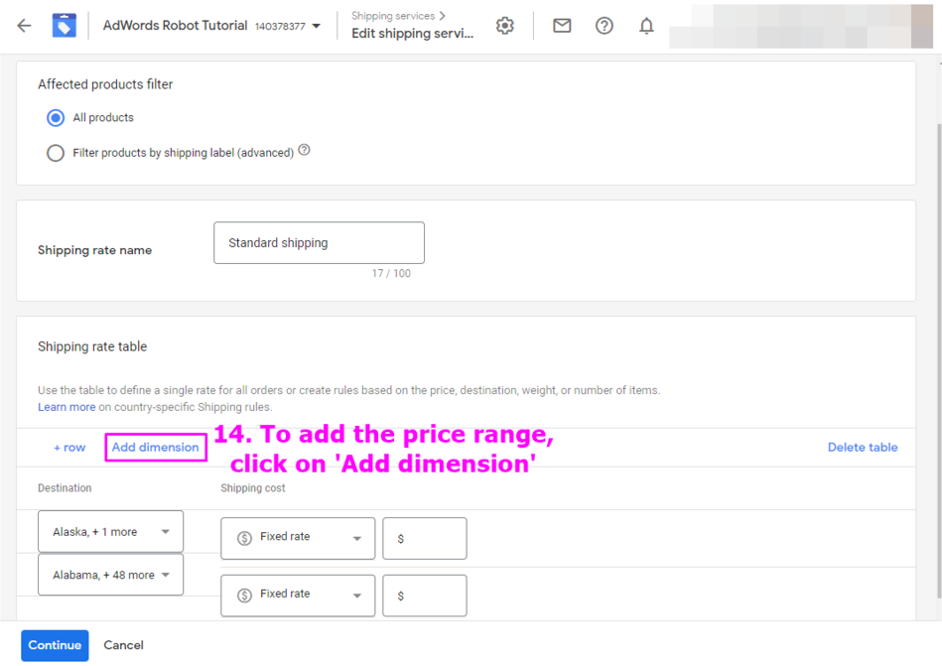
Task: Expand the second Fixed rate dropdown
Action: click(298, 595)
